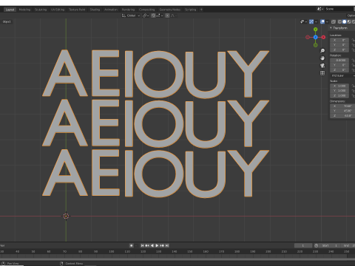Open the Geometry Nodes workspace
Viewport: 355px width, 266px height.
tap(170, 10)
